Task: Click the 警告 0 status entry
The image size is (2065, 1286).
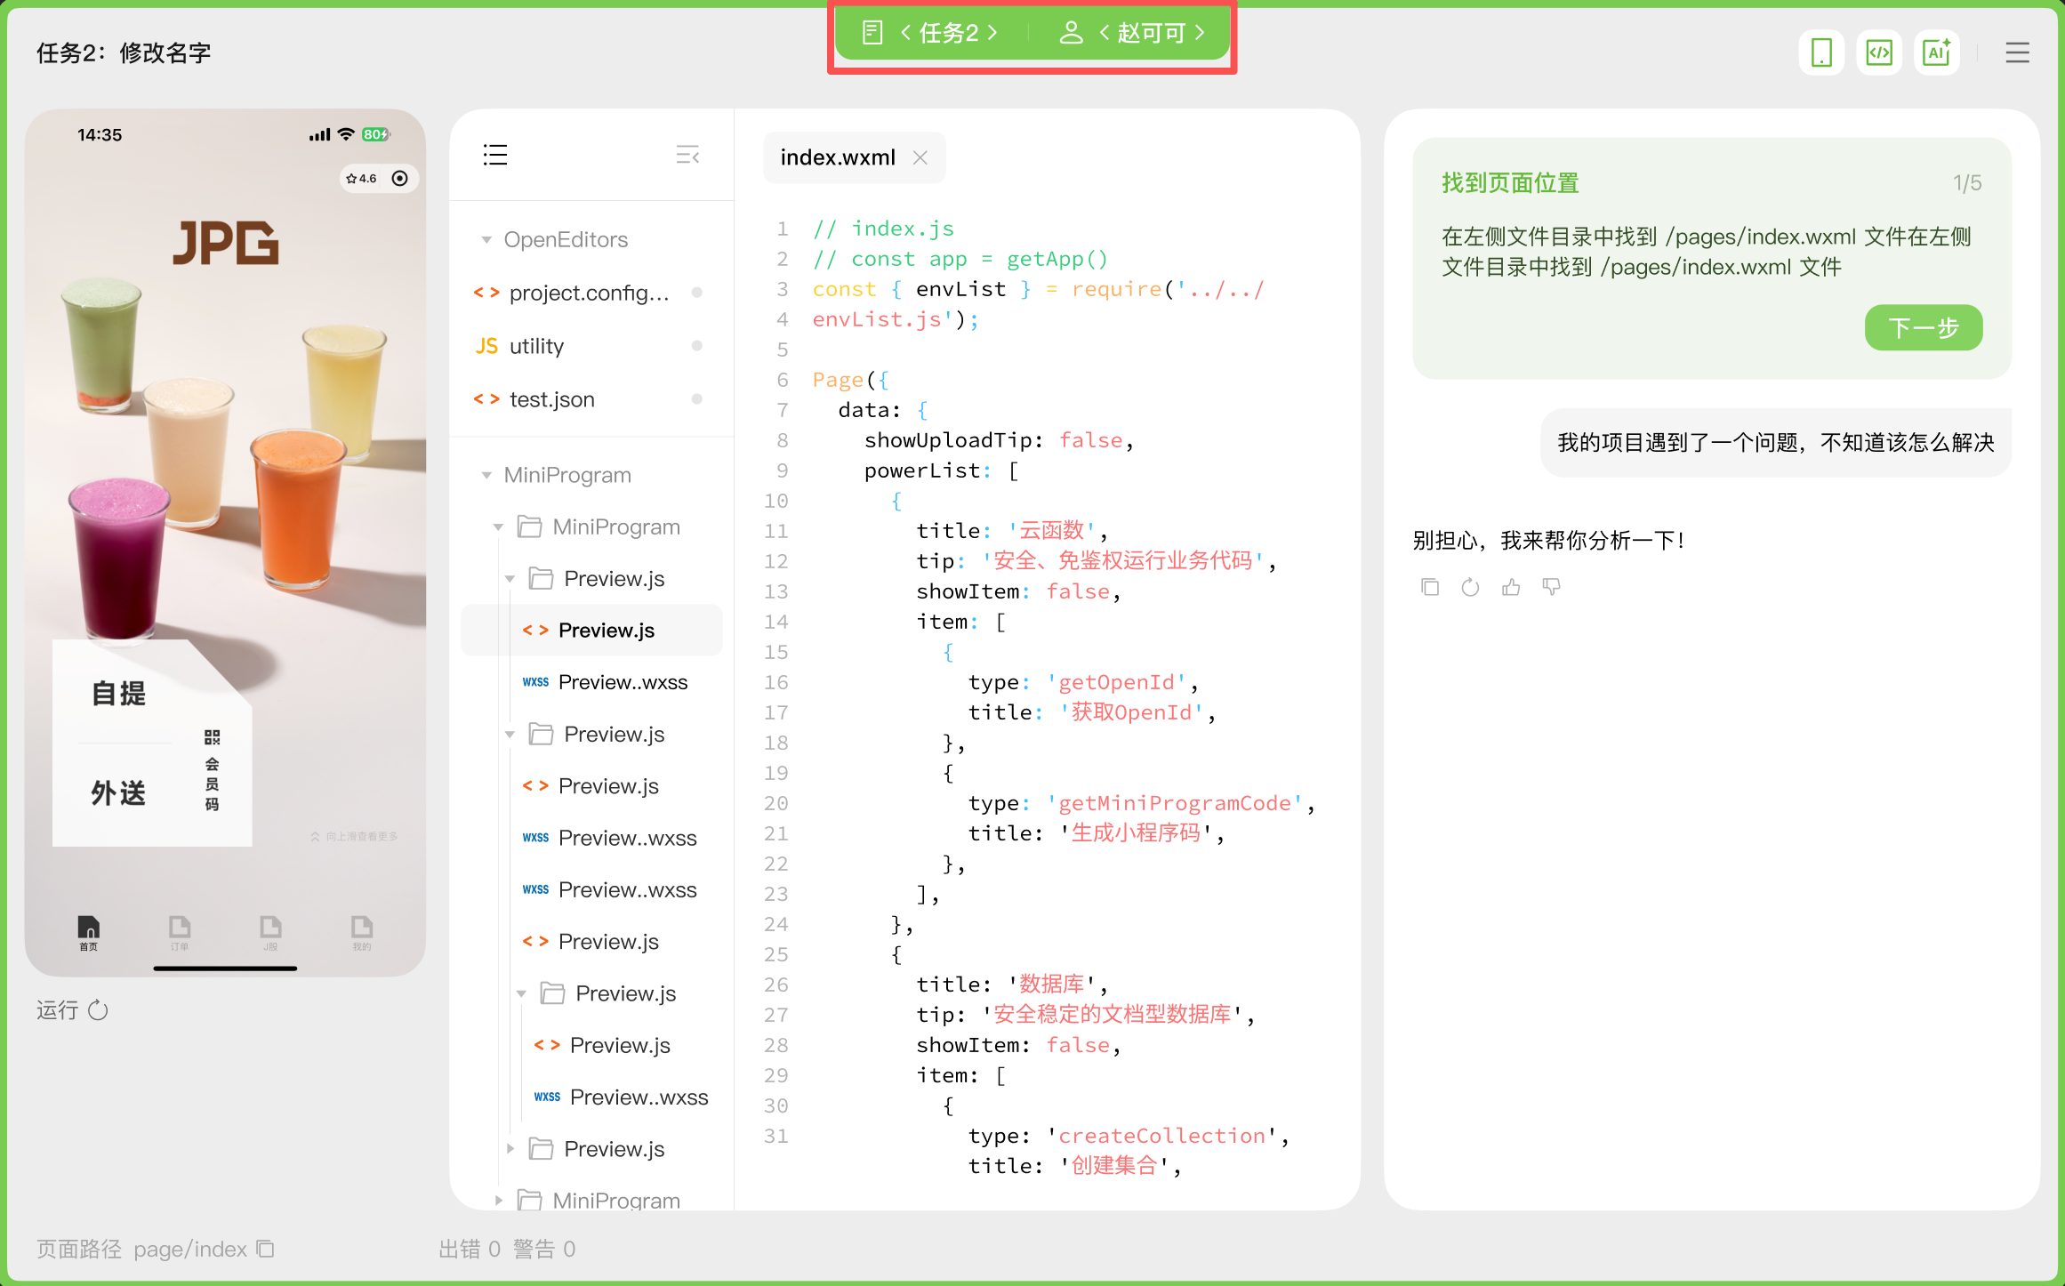Action: point(544,1250)
